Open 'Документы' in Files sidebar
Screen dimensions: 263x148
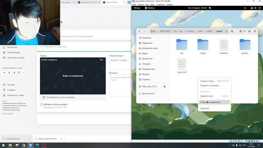click(x=152, y=58)
